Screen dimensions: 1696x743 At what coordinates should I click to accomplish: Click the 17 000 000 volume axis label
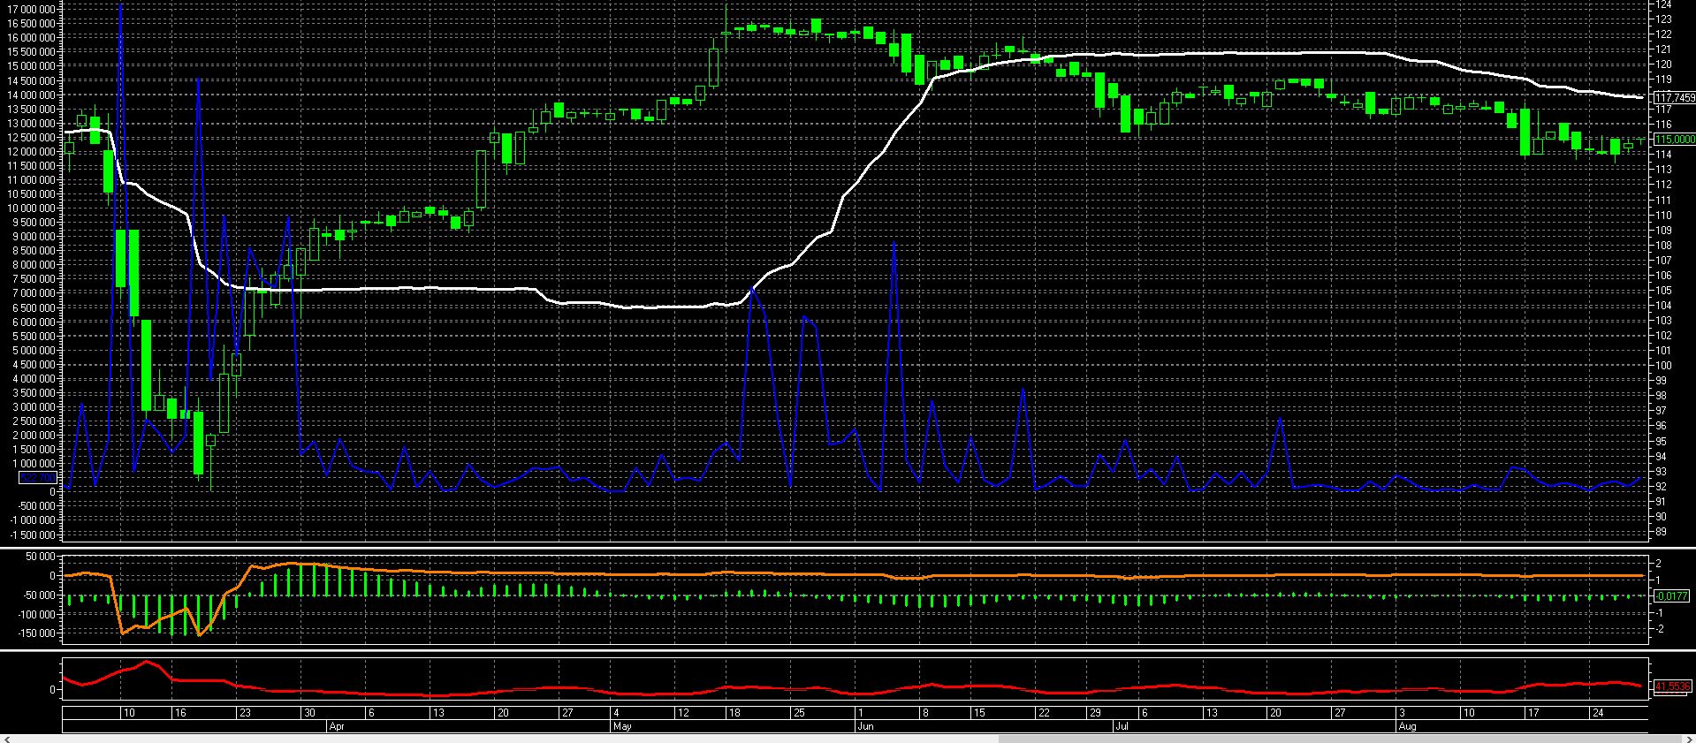pos(32,9)
